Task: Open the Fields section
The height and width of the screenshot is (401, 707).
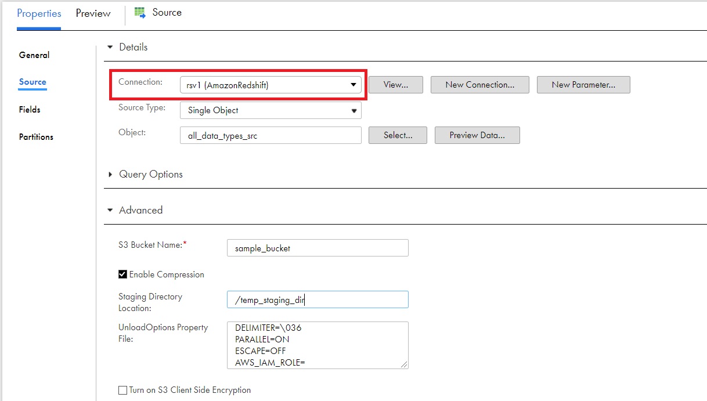Action: pos(30,110)
